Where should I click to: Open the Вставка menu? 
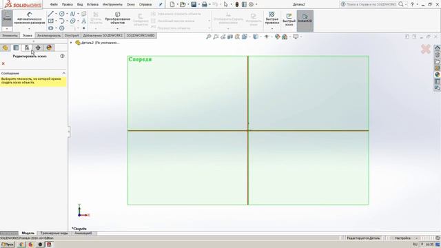pyautogui.click(x=92, y=5)
